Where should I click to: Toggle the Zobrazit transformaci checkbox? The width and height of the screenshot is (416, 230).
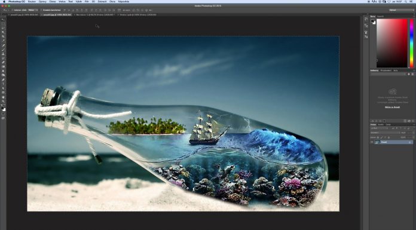pyautogui.click(x=41, y=10)
